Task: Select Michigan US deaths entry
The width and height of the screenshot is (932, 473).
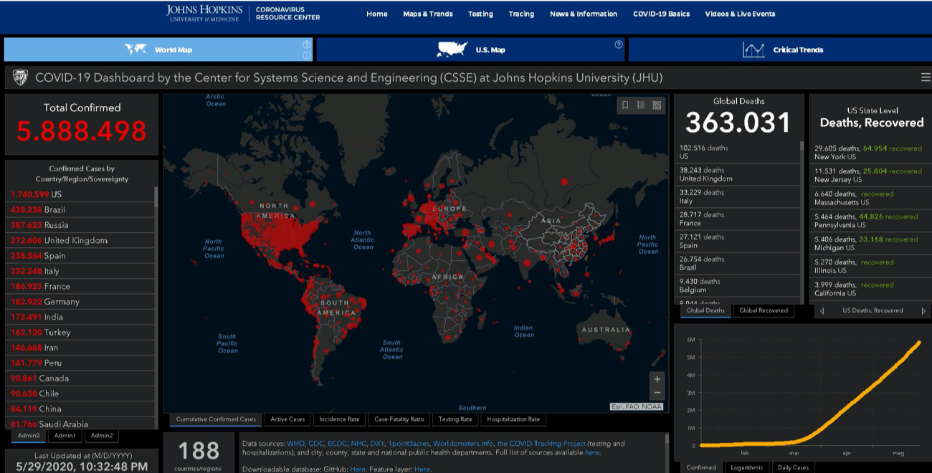Action: (871, 244)
